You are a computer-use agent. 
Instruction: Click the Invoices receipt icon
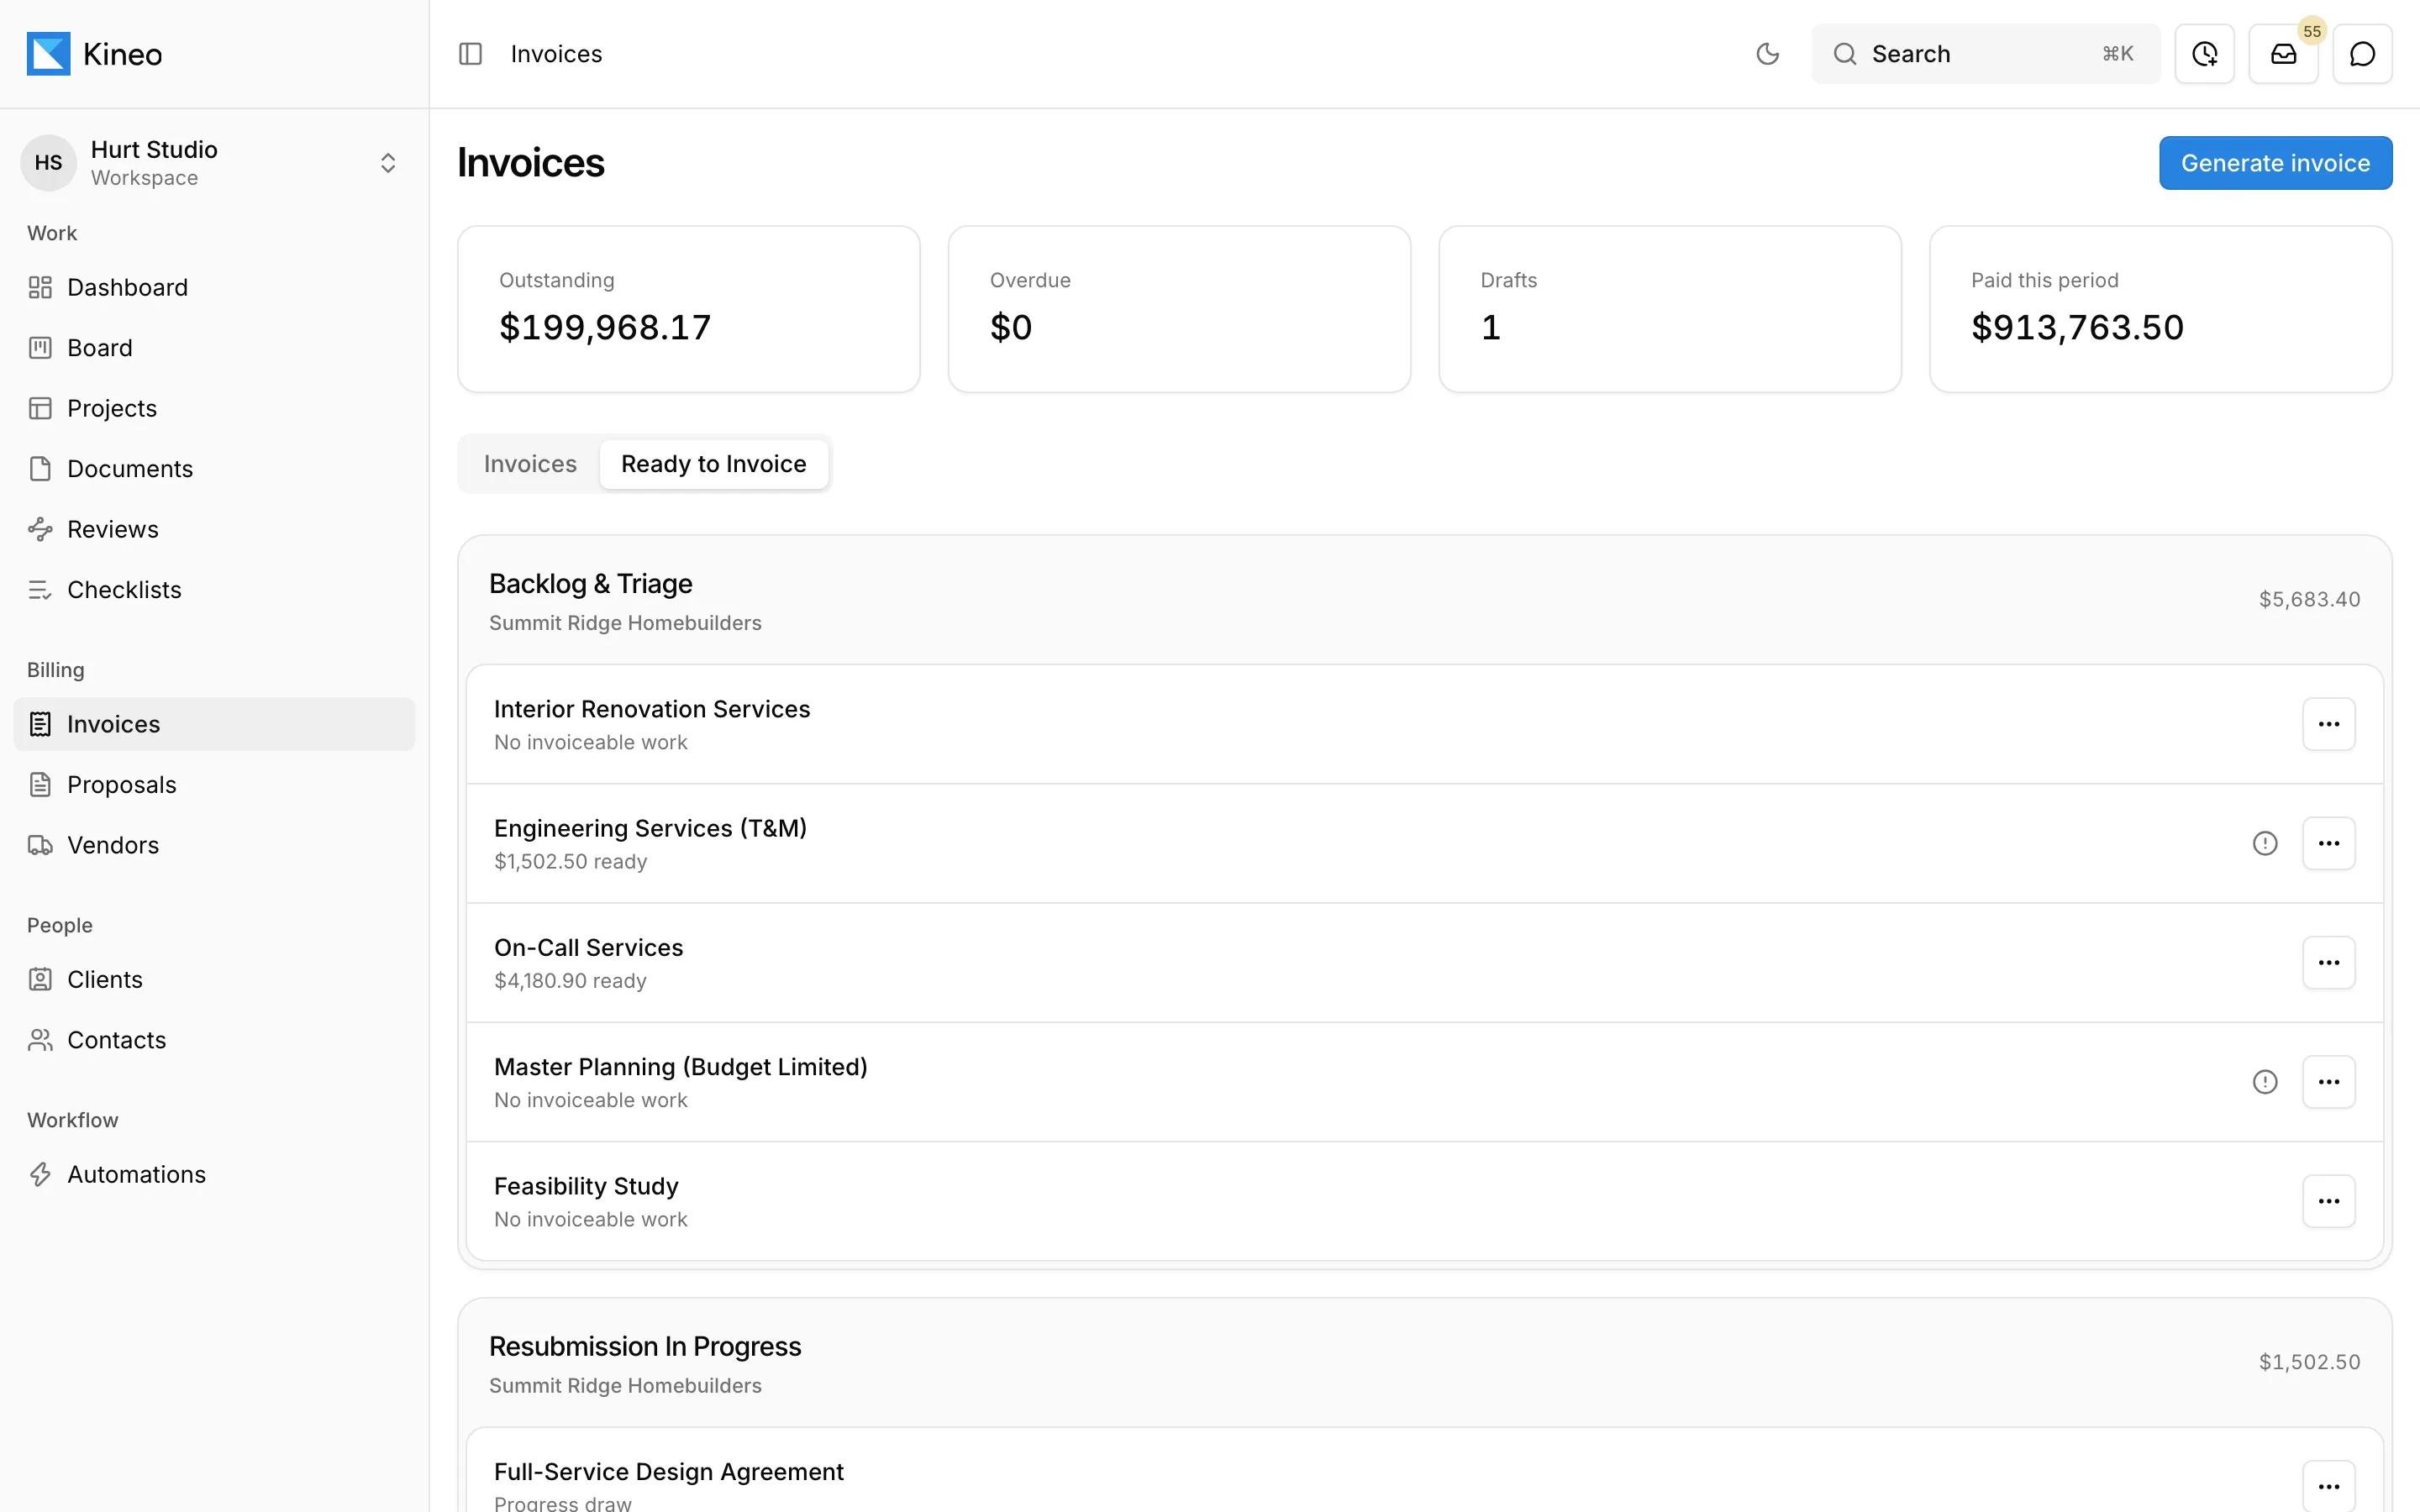[40, 724]
